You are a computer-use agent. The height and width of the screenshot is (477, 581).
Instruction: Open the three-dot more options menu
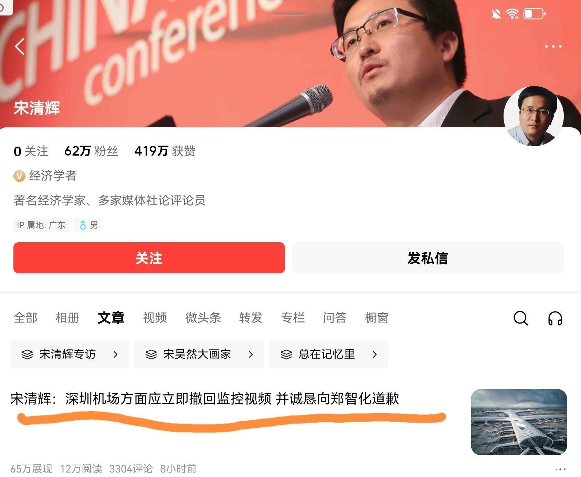pyautogui.click(x=553, y=46)
